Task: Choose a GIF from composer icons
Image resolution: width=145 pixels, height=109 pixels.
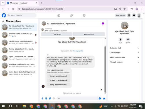Action: 54,99
